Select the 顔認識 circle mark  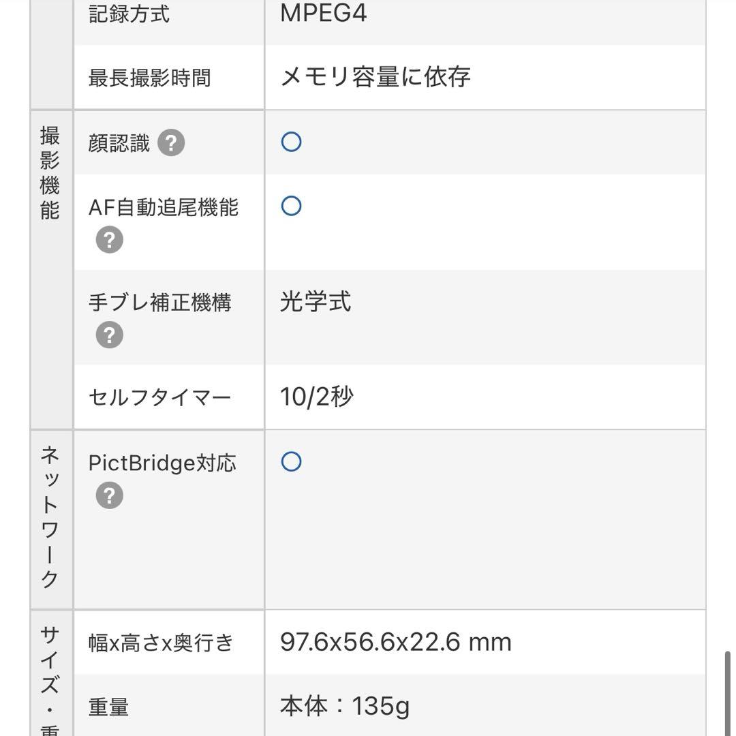290,142
